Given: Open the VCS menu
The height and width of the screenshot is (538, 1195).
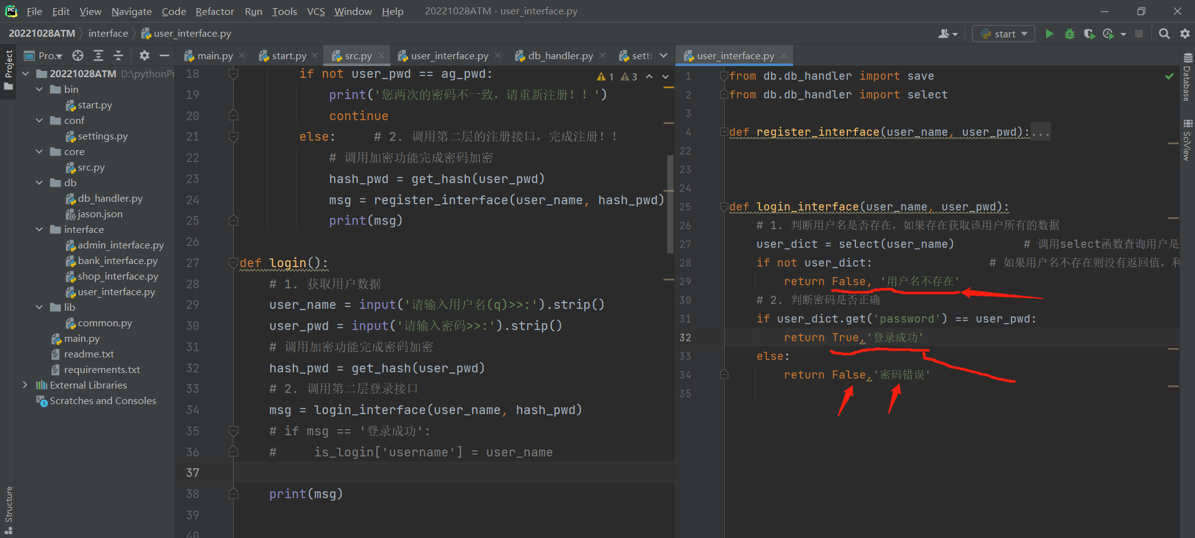Looking at the screenshot, I should tap(316, 11).
